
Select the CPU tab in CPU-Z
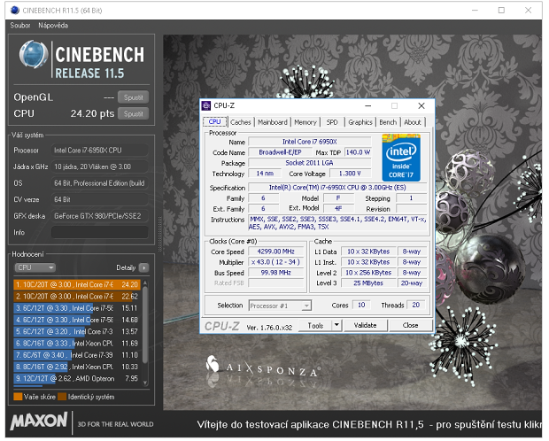(214, 121)
